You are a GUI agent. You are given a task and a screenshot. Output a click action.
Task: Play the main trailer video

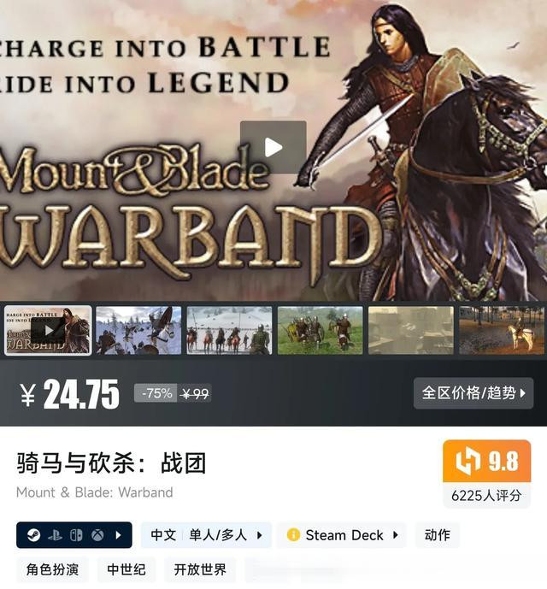coord(273,147)
